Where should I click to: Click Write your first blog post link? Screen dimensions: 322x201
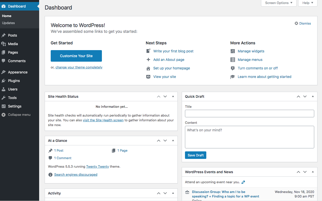(173, 51)
